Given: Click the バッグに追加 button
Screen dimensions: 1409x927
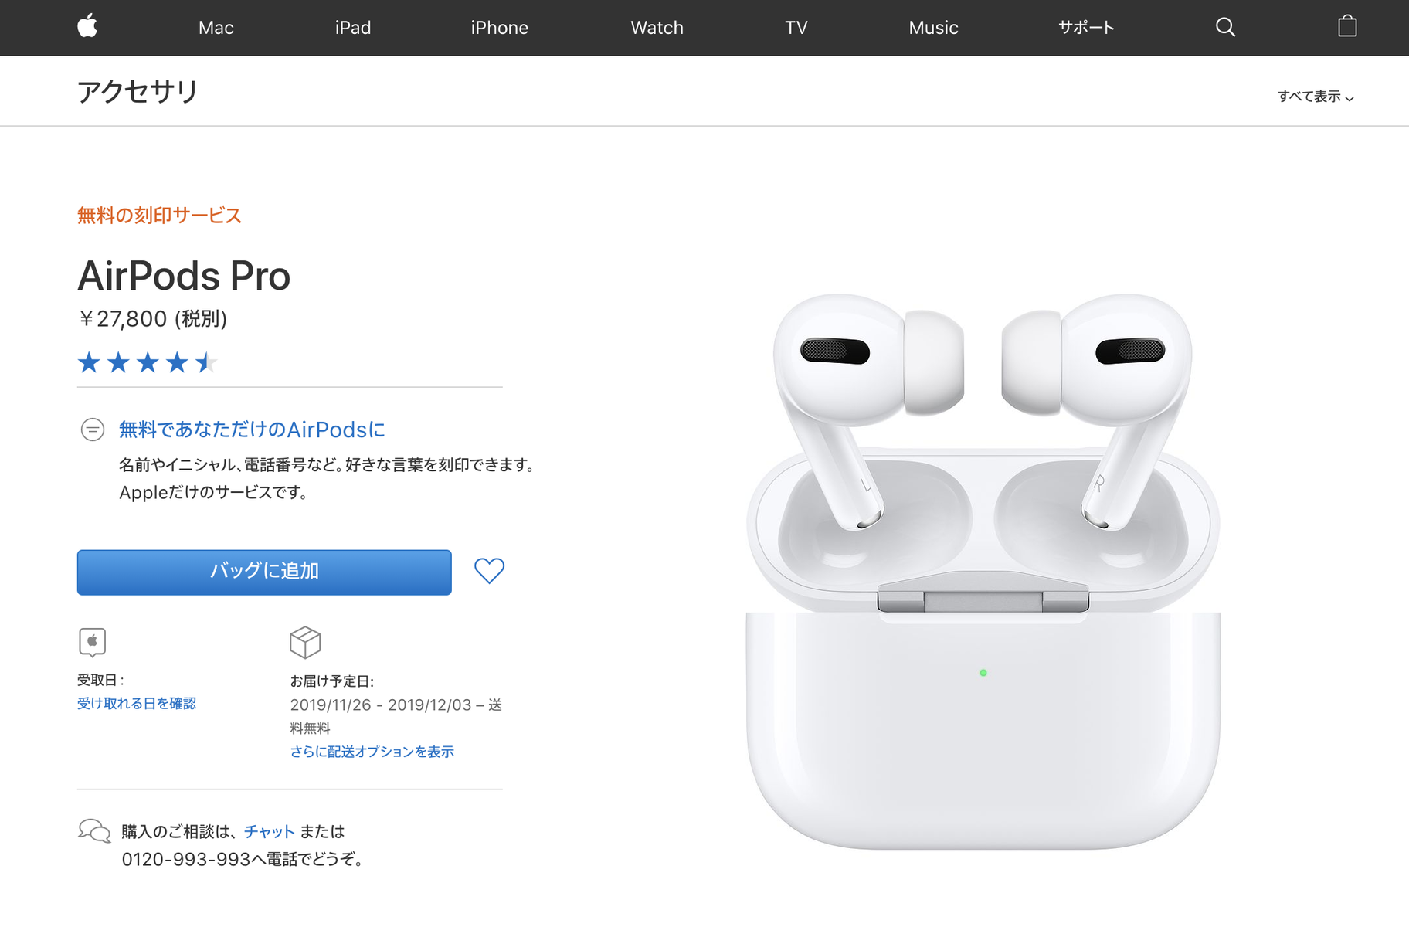Looking at the screenshot, I should (264, 572).
